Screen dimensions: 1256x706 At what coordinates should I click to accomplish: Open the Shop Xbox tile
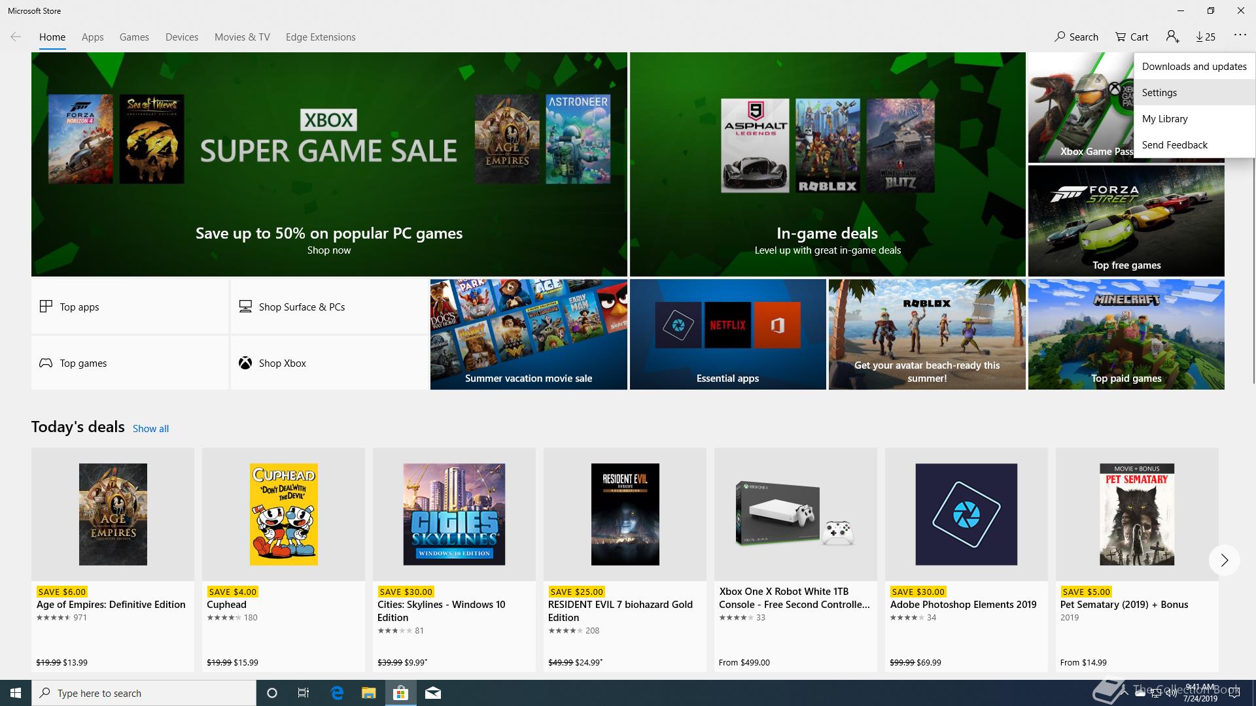pos(329,363)
